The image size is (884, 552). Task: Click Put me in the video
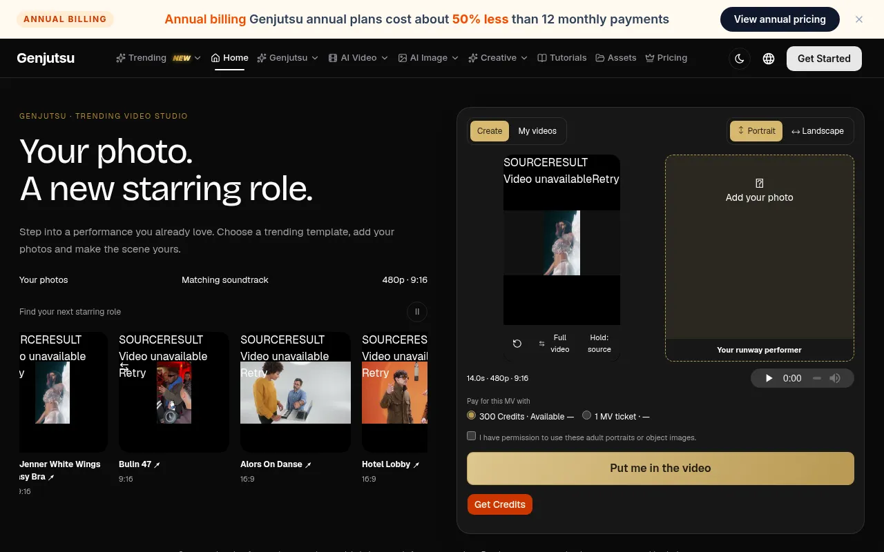660,469
